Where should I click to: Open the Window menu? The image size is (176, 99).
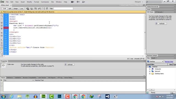(59, 2)
